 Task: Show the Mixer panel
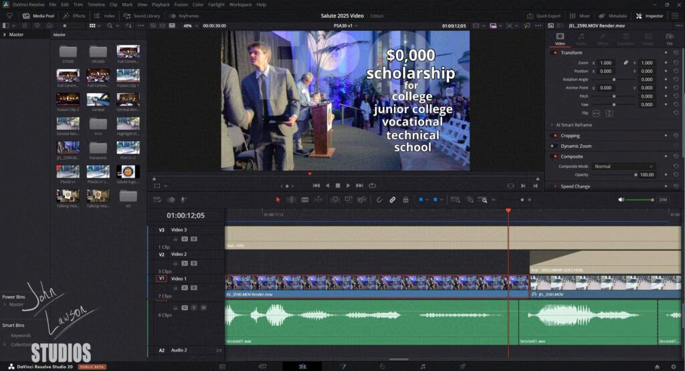pos(580,16)
